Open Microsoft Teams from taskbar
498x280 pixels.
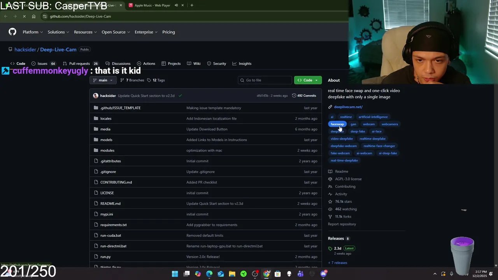[300, 274]
